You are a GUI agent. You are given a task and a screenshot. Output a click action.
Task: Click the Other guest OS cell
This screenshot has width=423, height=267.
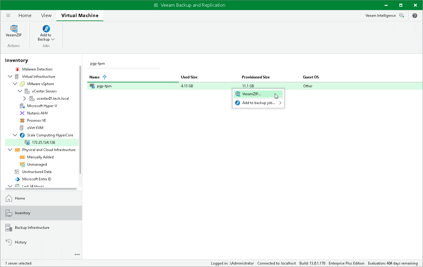pos(308,86)
